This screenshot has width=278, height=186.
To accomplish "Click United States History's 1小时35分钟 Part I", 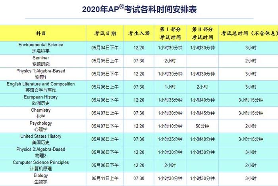I will coord(170,139).
